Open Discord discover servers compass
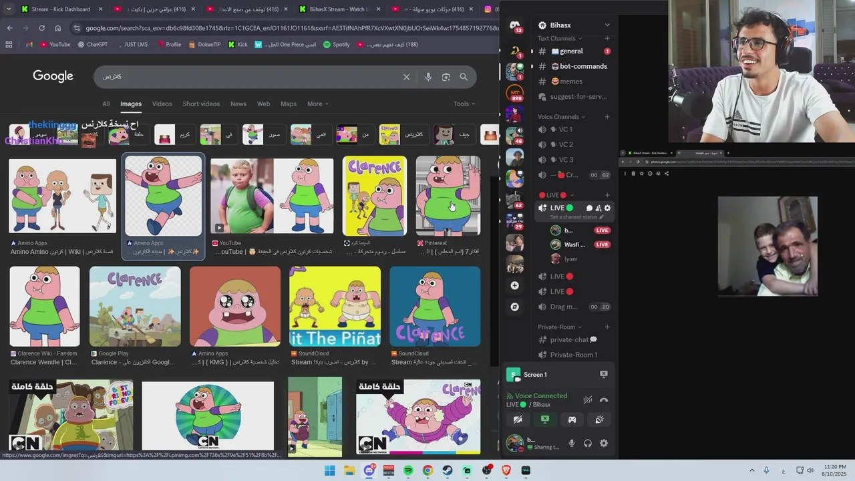Screen dimensions: 855x481 click(x=514, y=307)
